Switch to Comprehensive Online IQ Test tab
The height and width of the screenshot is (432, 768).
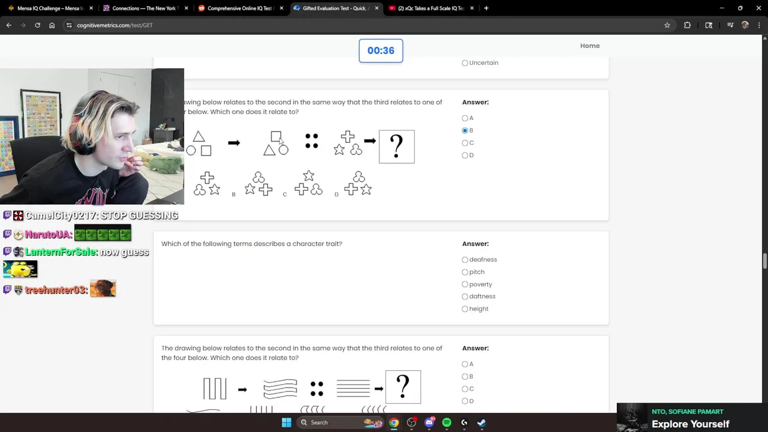tap(239, 8)
